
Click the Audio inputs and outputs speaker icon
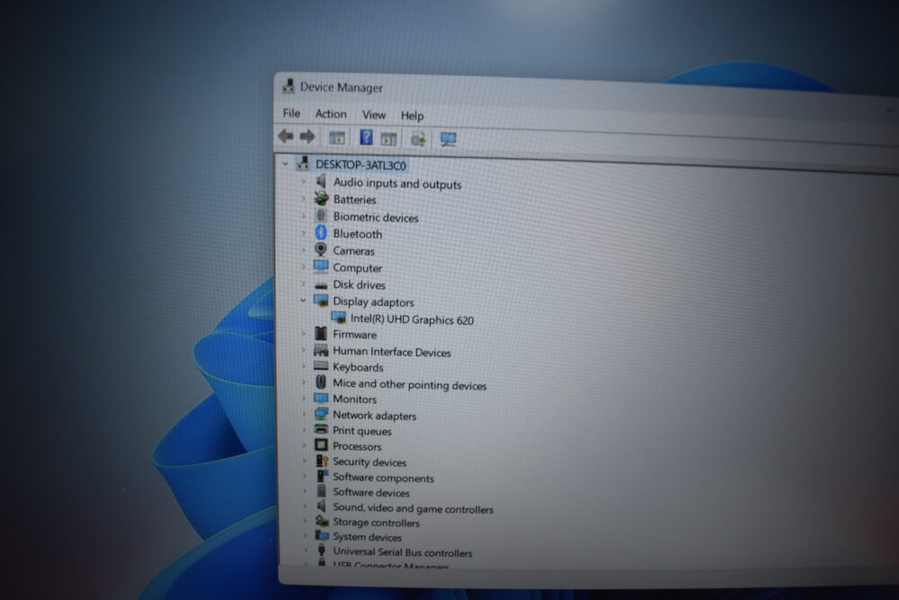tap(321, 182)
